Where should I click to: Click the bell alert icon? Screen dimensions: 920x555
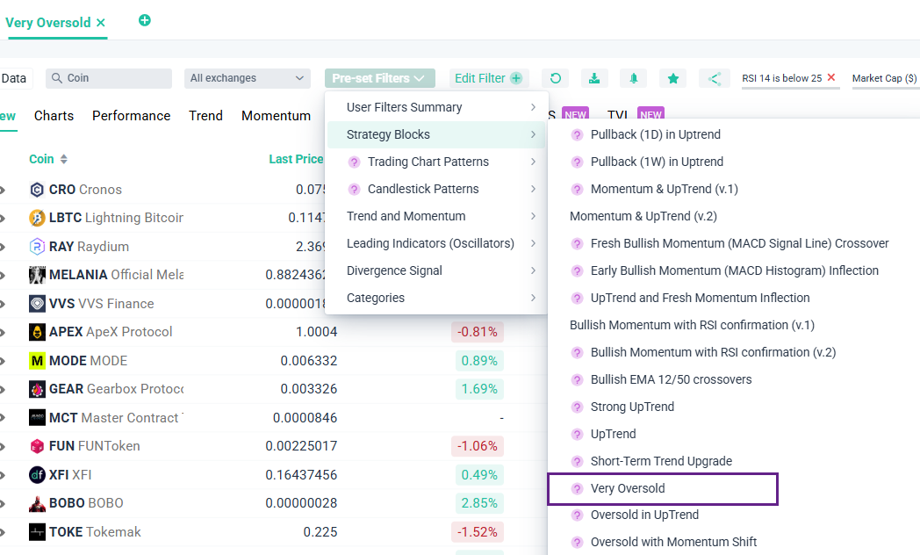(x=634, y=78)
